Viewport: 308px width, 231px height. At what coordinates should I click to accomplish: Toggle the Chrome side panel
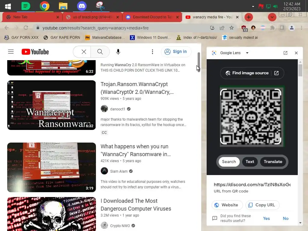click(x=282, y=28)
